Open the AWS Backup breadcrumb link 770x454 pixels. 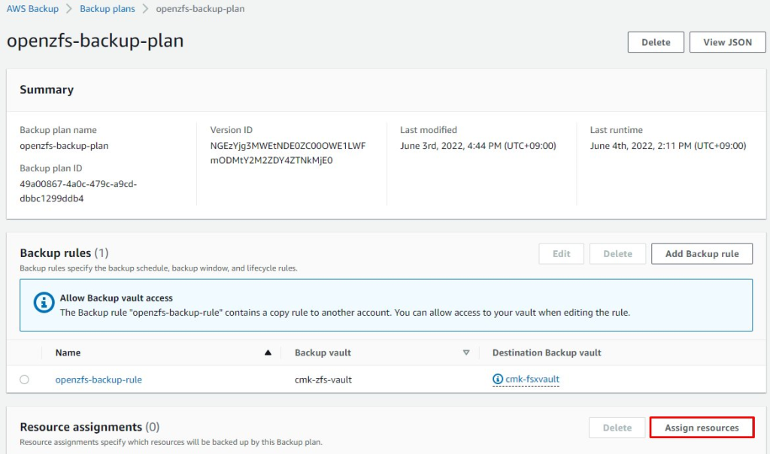(32, 9)
